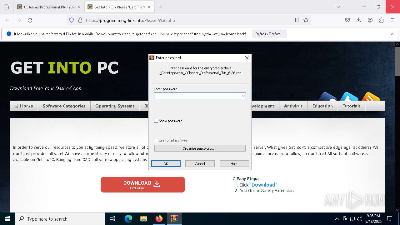Click the volume speaker tray icon

click(x=360, y=219)
